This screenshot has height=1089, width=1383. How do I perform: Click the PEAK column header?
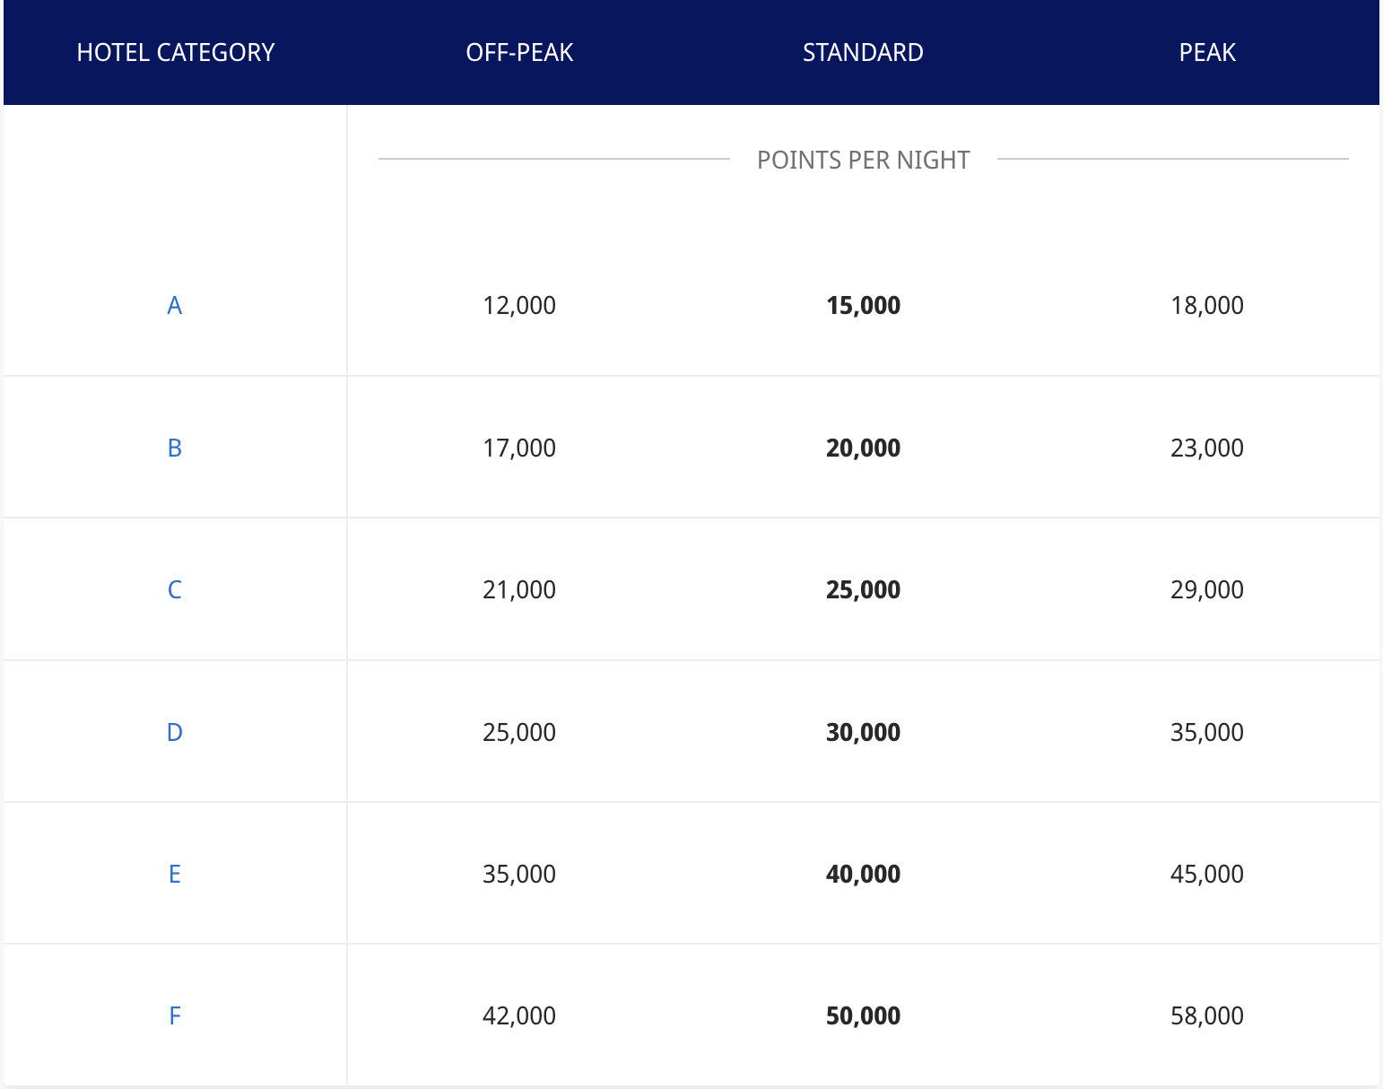(x=1207, y=52)
